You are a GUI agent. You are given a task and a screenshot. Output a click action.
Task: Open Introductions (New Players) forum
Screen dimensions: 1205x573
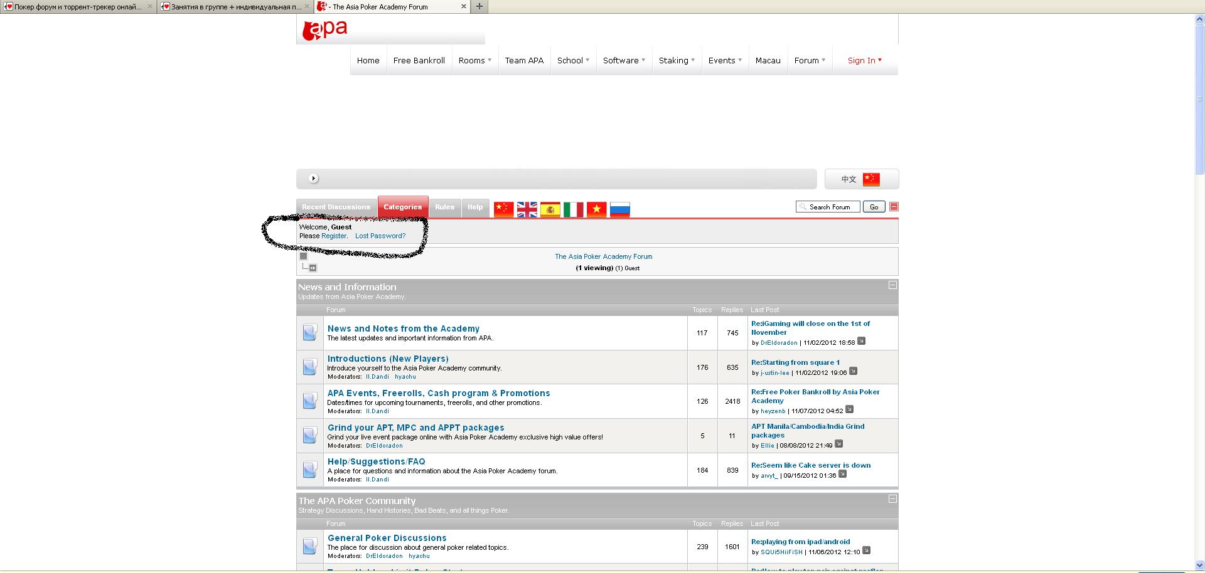point(388,359)
